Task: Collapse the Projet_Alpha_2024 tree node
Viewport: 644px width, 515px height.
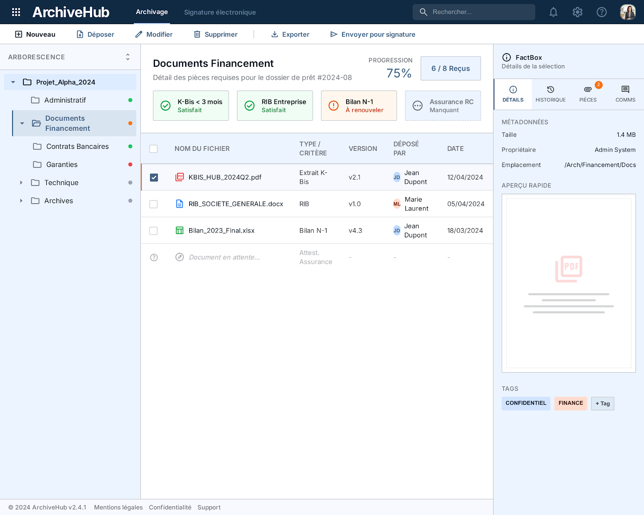Action: pyautogui.click(x=13, y=82)
